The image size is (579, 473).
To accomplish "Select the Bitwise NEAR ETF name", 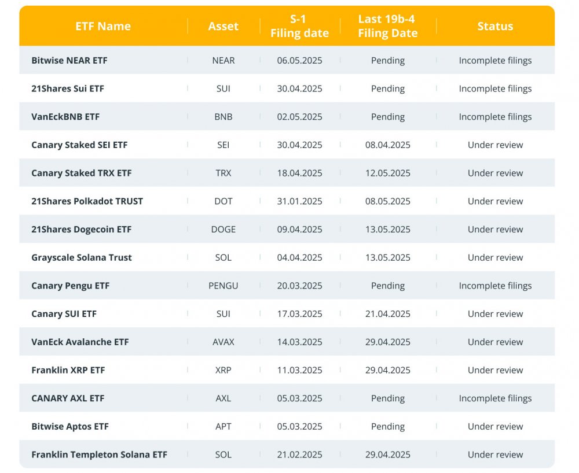I will (x=69, y=61).
